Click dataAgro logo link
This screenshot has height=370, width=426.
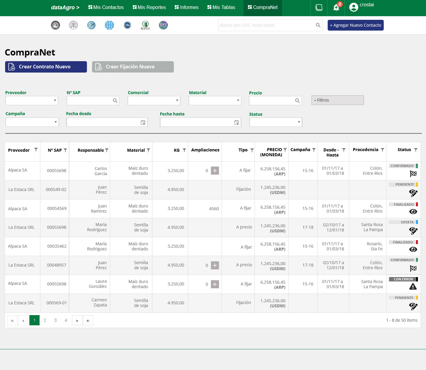pos(65,7)
